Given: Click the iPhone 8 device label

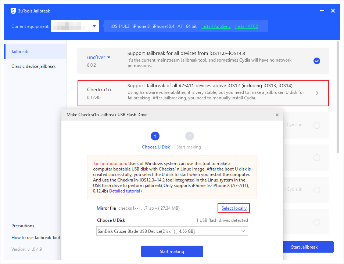Looking at the screenshot, I should coord(141,26).
